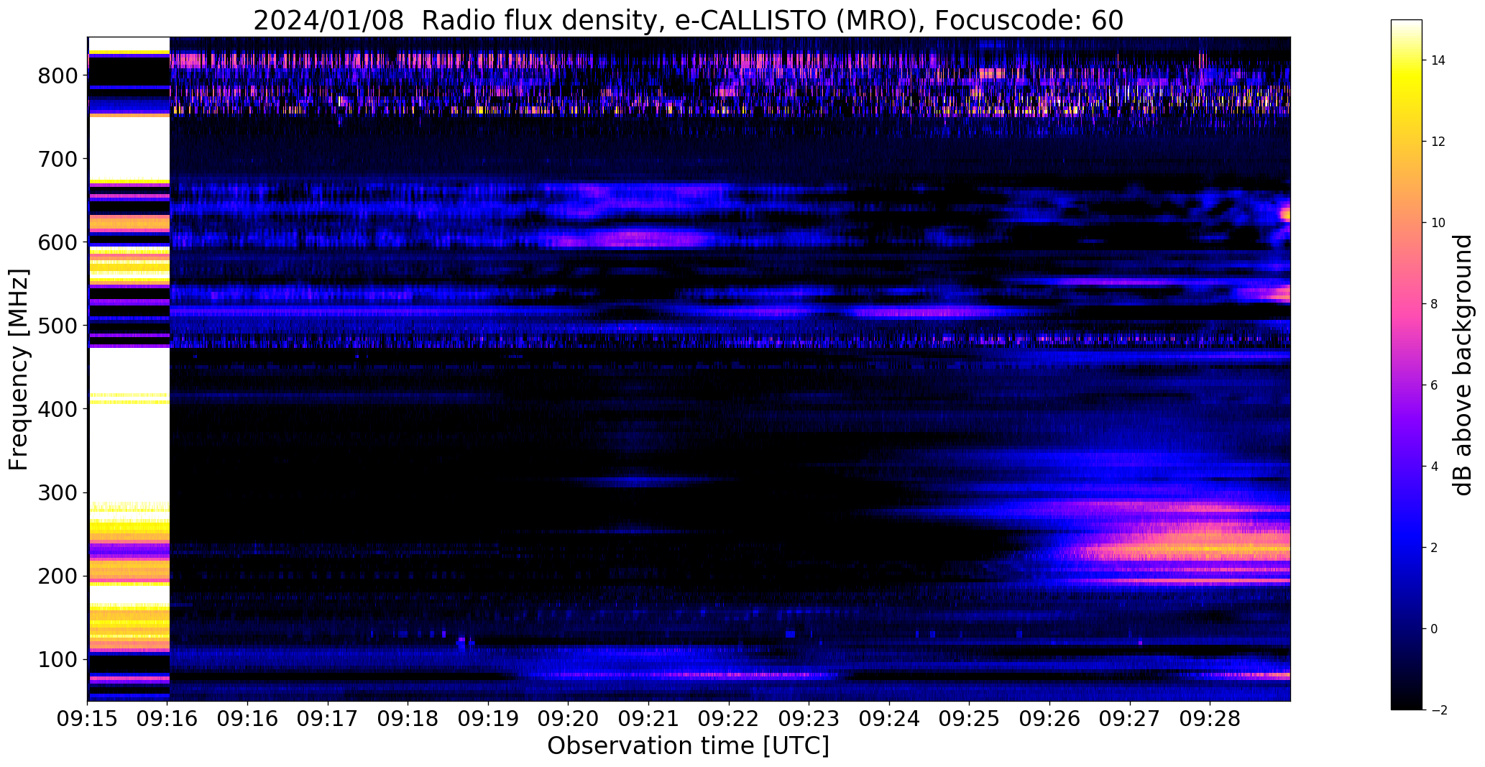1485x767 pixels.
Task: Click the 800 frequency tick label
Action: point(58,75)
